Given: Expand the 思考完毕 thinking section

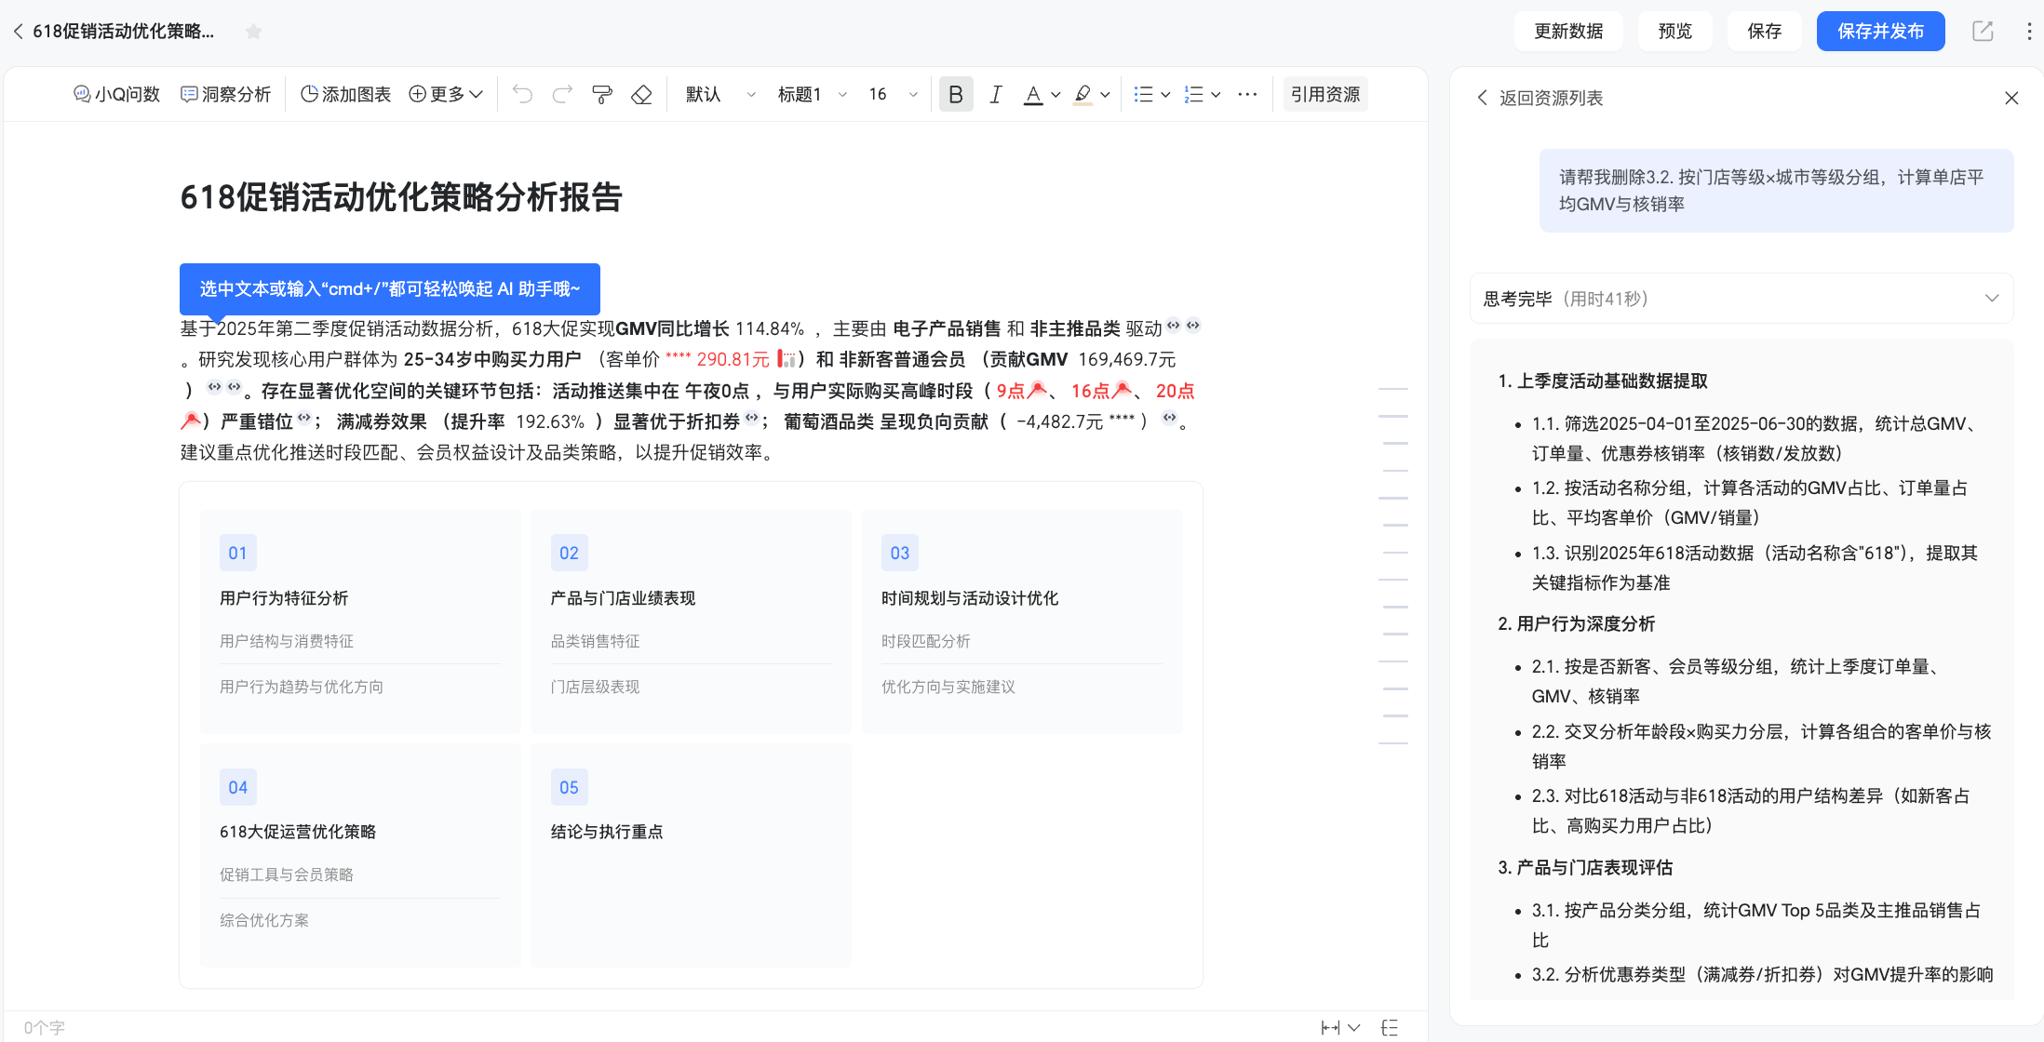Looking at the screenshot, I should [1741, 299].
